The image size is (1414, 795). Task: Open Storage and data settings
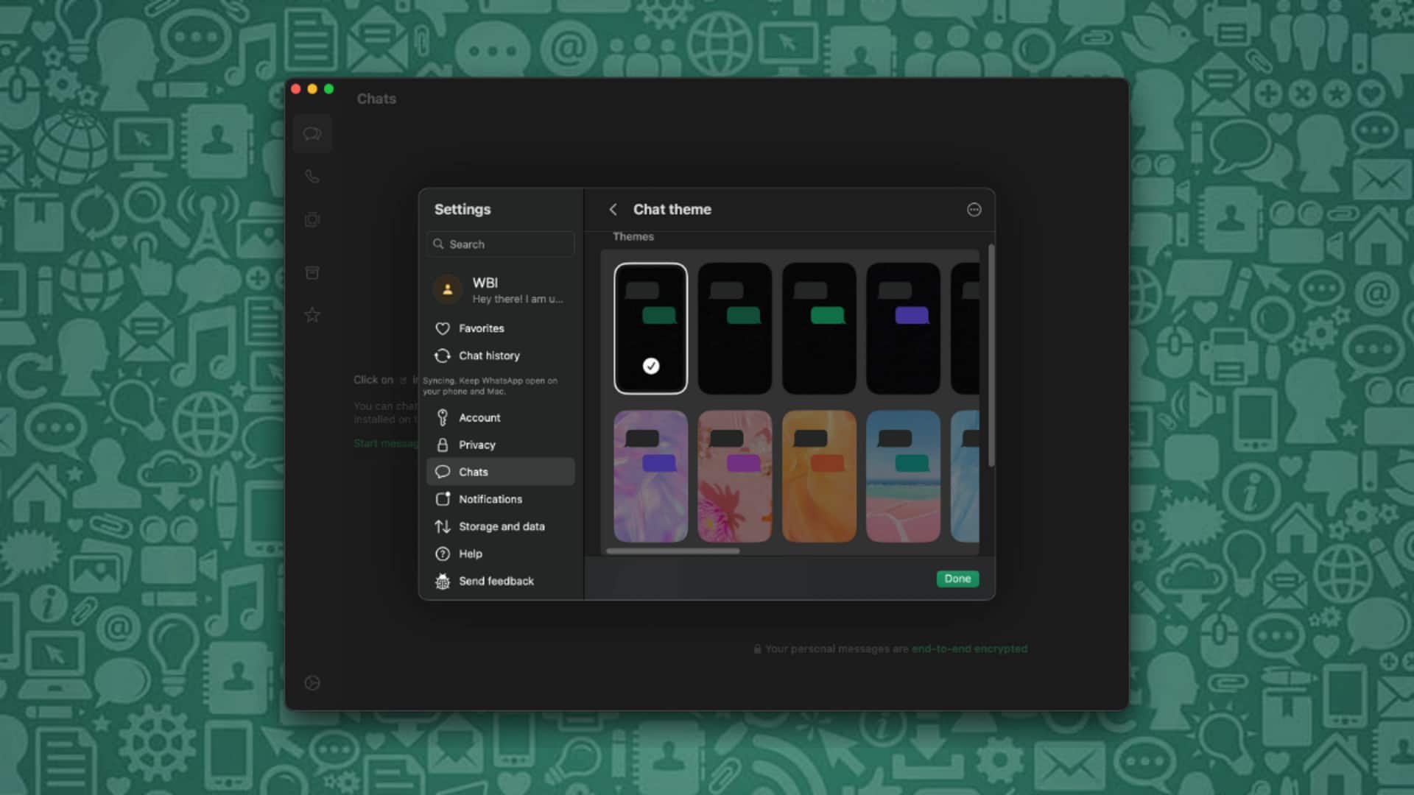502,526
